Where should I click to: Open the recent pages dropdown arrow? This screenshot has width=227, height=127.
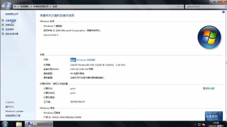pos(11,7)
